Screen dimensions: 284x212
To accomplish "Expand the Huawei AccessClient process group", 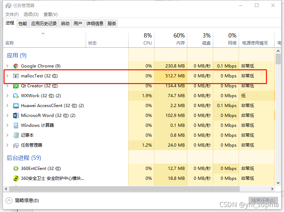I will pos(7,106).
